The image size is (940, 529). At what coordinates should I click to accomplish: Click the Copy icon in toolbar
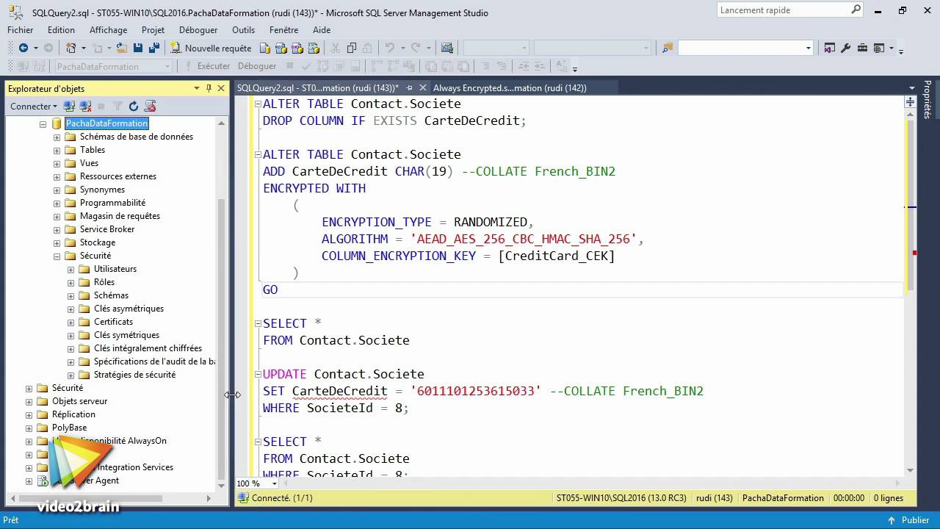[351, 48]
